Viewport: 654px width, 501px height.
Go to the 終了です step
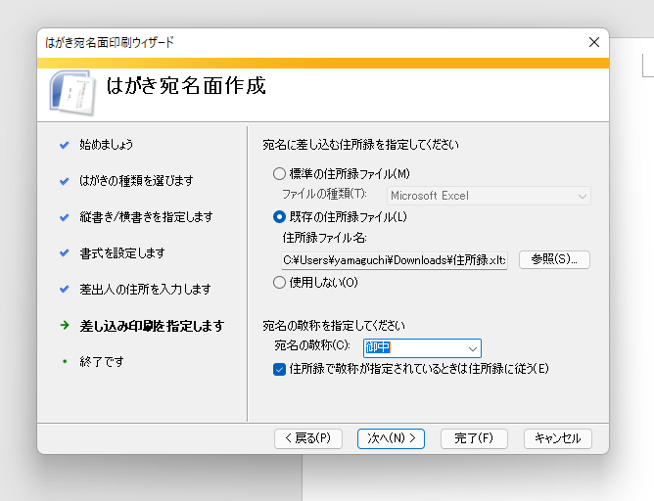click(x=102, y=361)
